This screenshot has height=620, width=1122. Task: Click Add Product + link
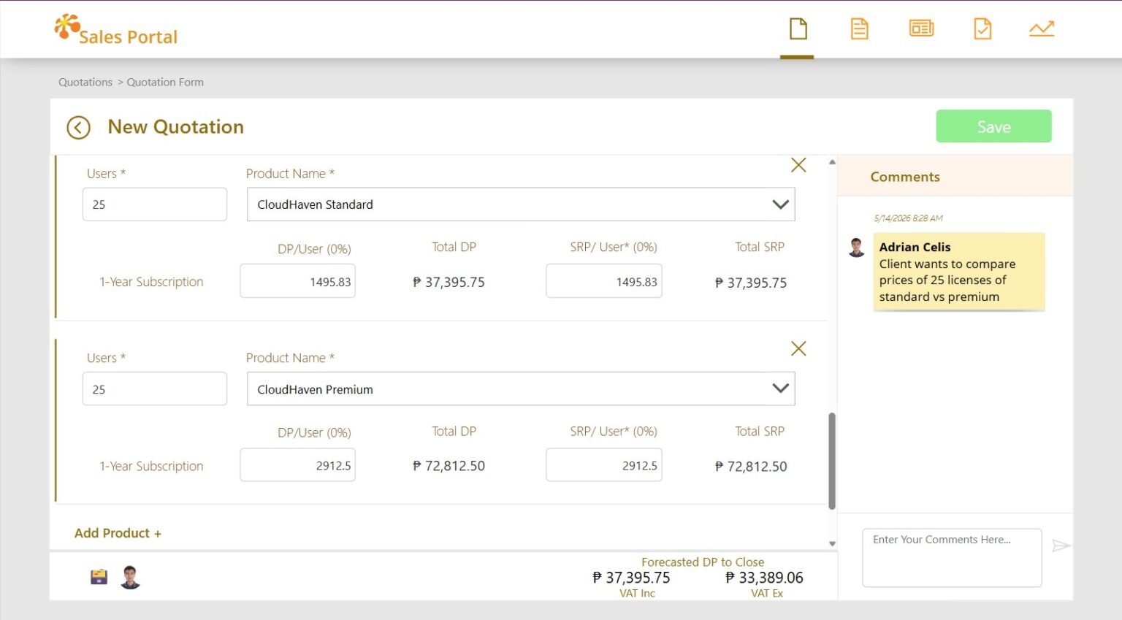pyautogui.click(x=118, y=533)
